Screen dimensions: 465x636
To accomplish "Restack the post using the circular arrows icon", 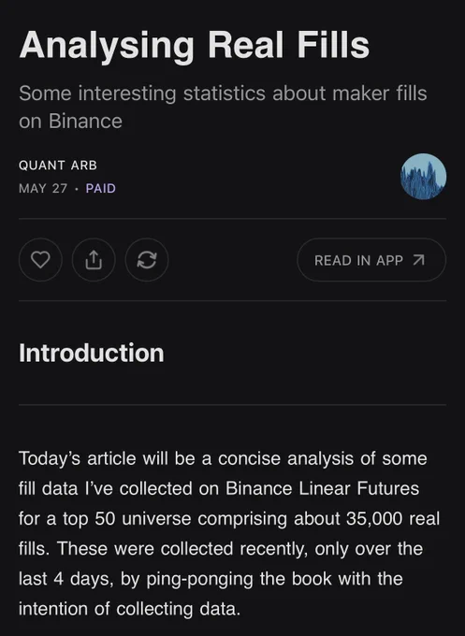I will (x=147, y=260).
